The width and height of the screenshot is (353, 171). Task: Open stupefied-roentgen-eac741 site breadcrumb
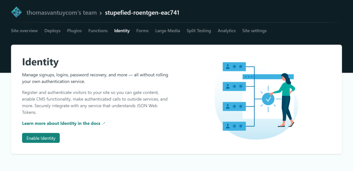[x=142, y=12]
